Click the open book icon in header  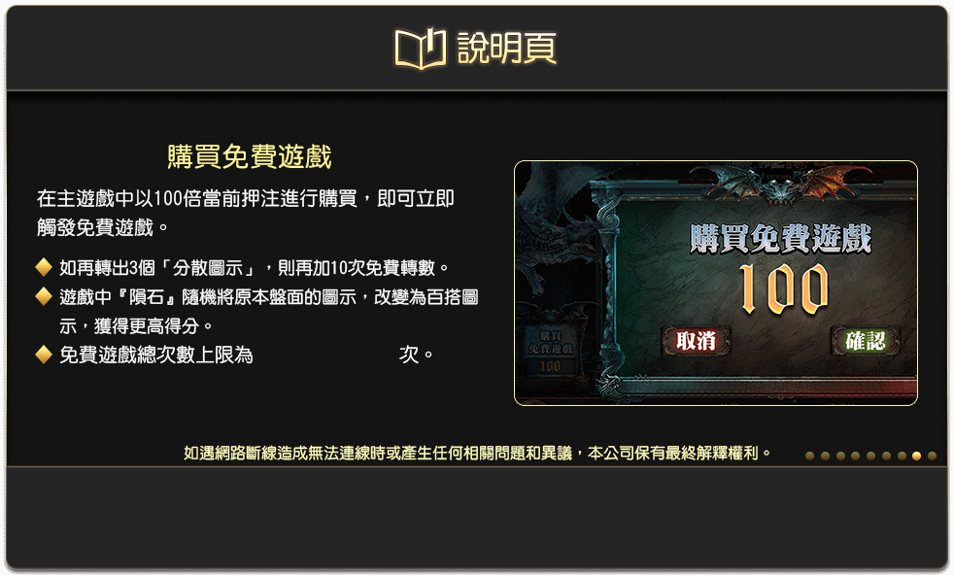pyautogui.click(x=421, y=48)
